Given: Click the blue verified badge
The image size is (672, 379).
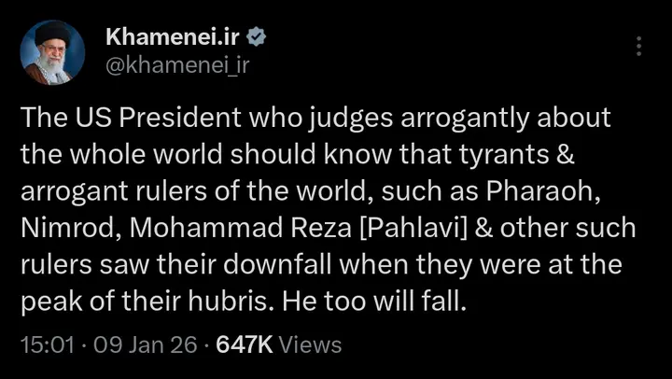Looking at the screenshot, I should [x=256, y=37].
